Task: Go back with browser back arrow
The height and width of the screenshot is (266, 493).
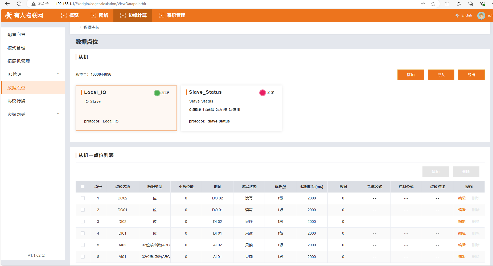Action: (7, 4)
